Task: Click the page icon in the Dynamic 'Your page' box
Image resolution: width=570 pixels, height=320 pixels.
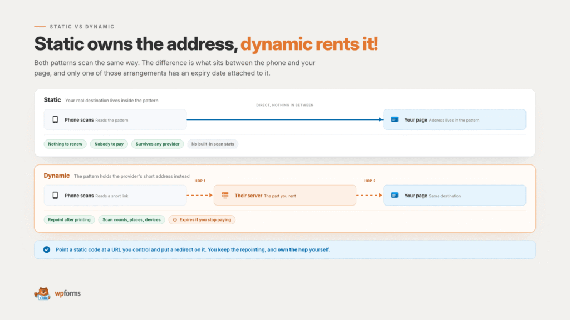Action: pos(395,195)
